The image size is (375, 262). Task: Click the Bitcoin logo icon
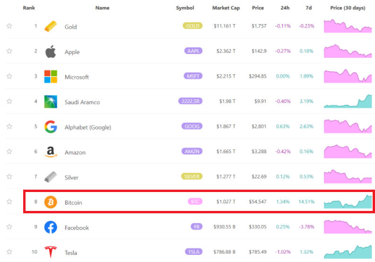[x=51, y=202]
